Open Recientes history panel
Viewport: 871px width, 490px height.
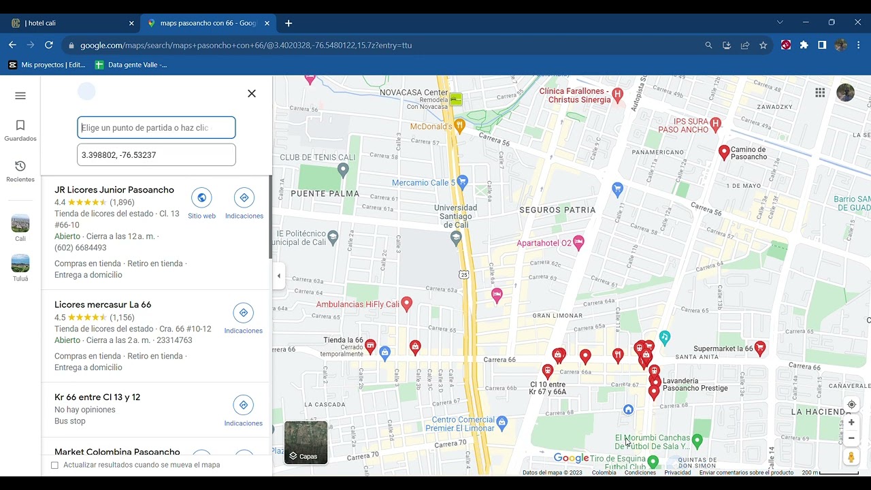(20, 171)
